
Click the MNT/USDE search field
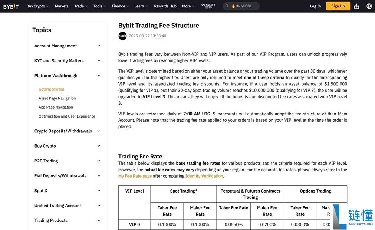(x=241, y=6)
